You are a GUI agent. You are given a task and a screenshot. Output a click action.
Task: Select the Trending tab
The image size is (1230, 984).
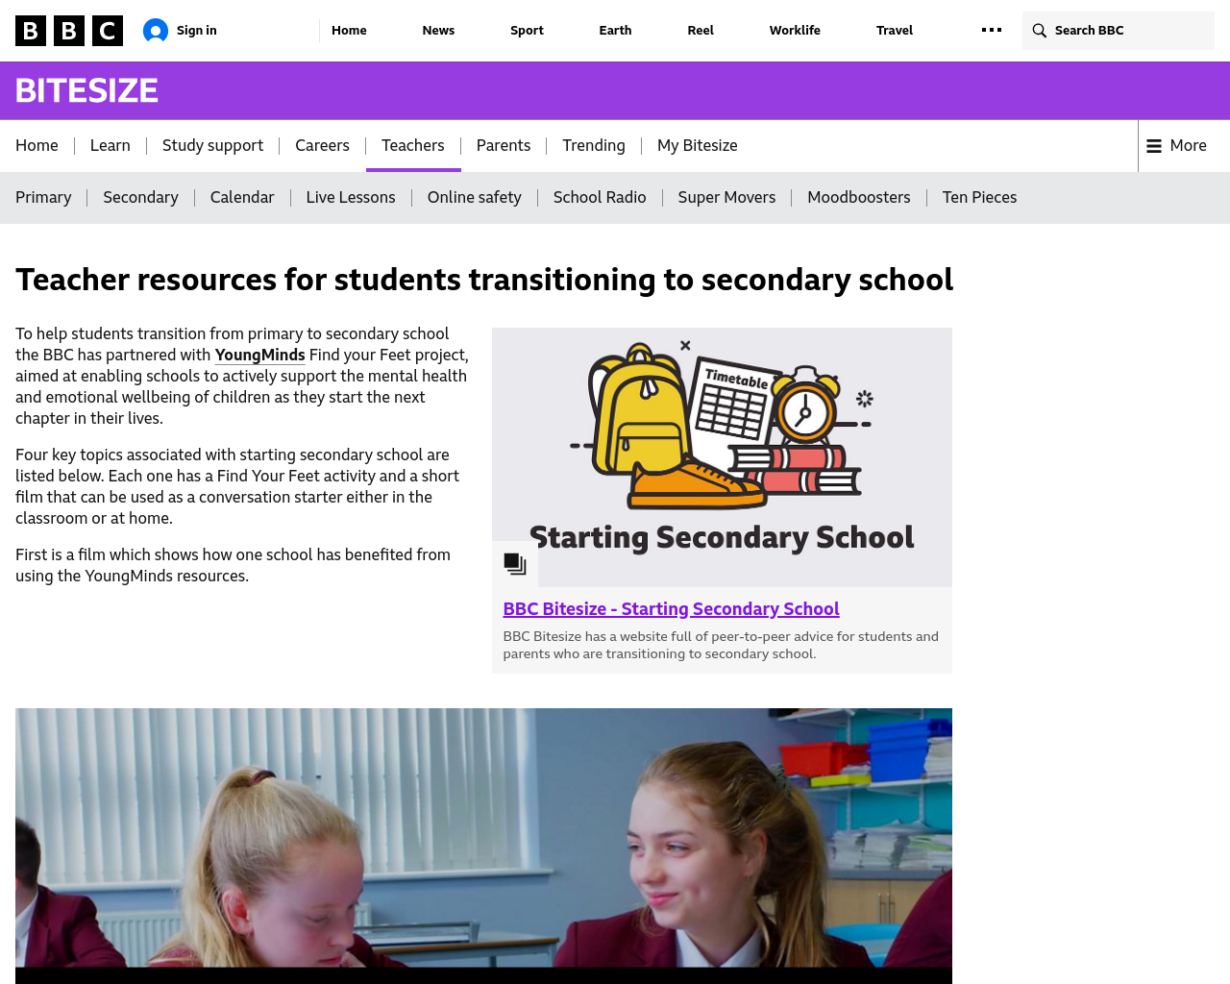(x=594, y=146)
